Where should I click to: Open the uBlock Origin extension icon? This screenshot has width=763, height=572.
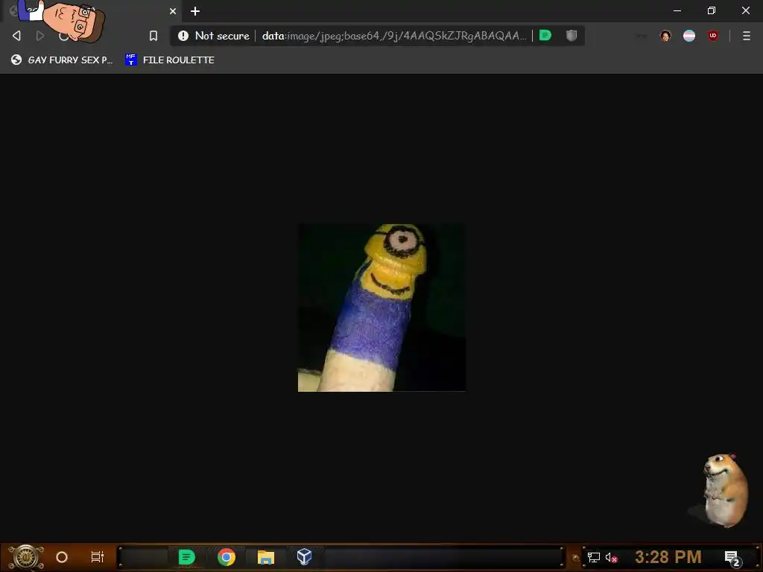tap(713, 36)
